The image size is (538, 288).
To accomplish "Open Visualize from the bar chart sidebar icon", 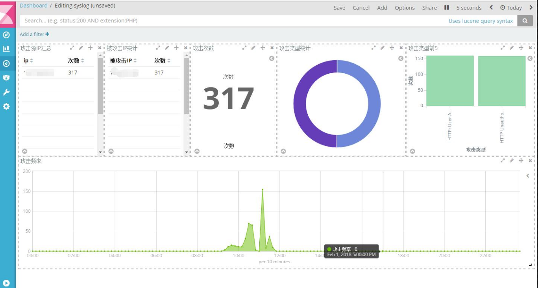I will (x=6, y=49).
